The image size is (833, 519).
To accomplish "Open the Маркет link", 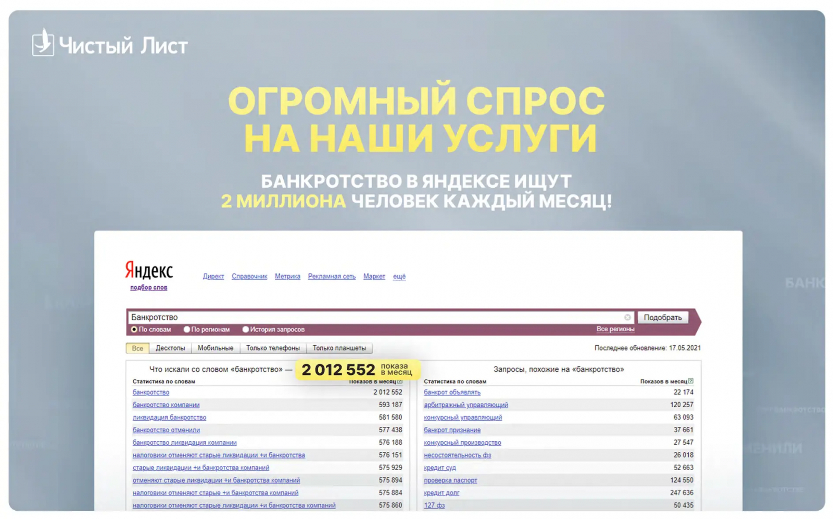I will point(374,276).
